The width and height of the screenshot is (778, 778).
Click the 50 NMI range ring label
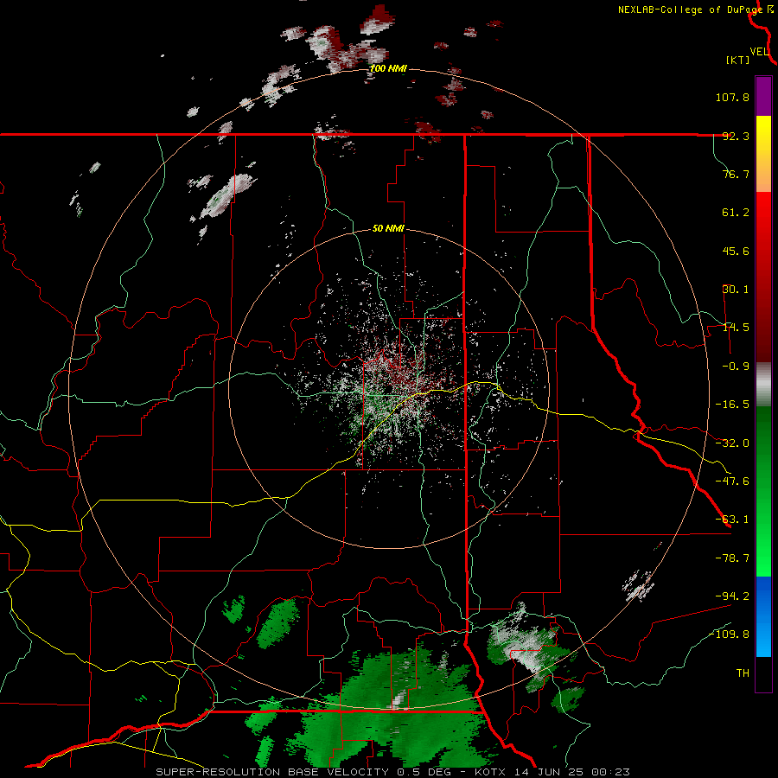pyautogui.click(x=388, y=229)
